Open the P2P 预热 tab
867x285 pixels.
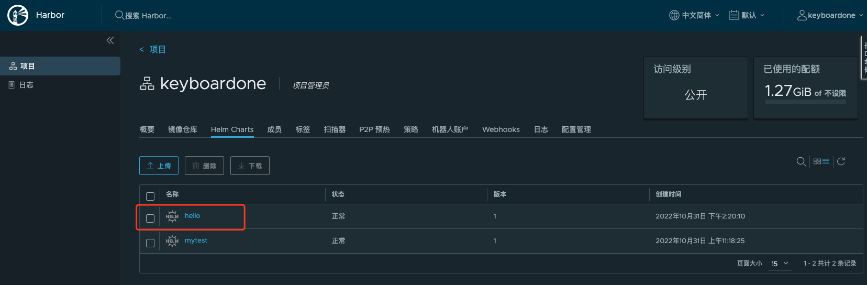tap(374, 129)
